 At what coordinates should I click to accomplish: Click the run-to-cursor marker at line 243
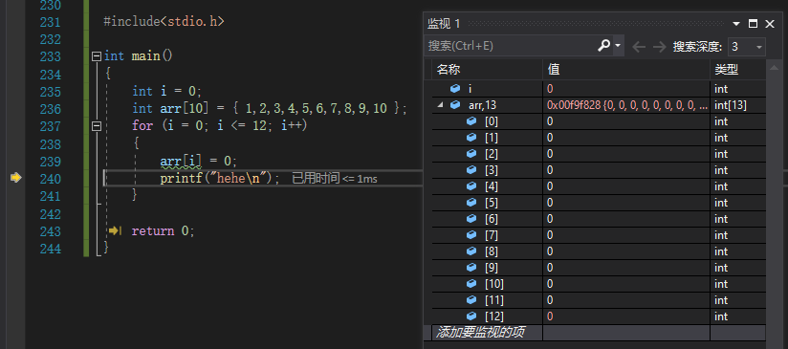115,231
